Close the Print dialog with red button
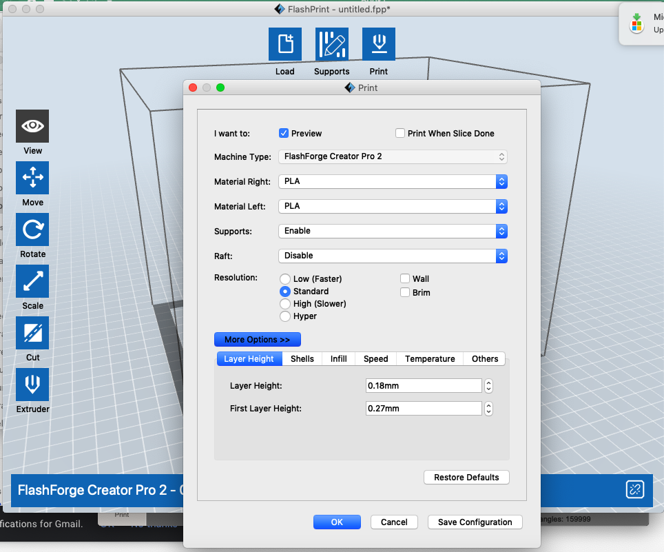Viewport: 664px width, 552px height. click(x=193, y=88)
